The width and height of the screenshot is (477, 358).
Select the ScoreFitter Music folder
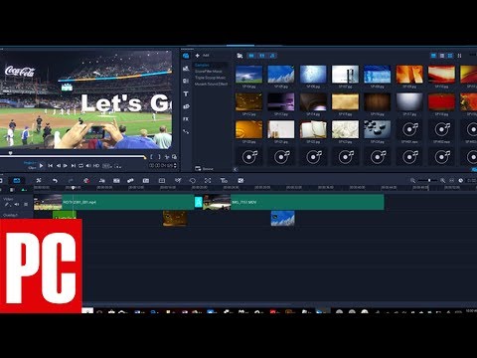click(209, 72)
